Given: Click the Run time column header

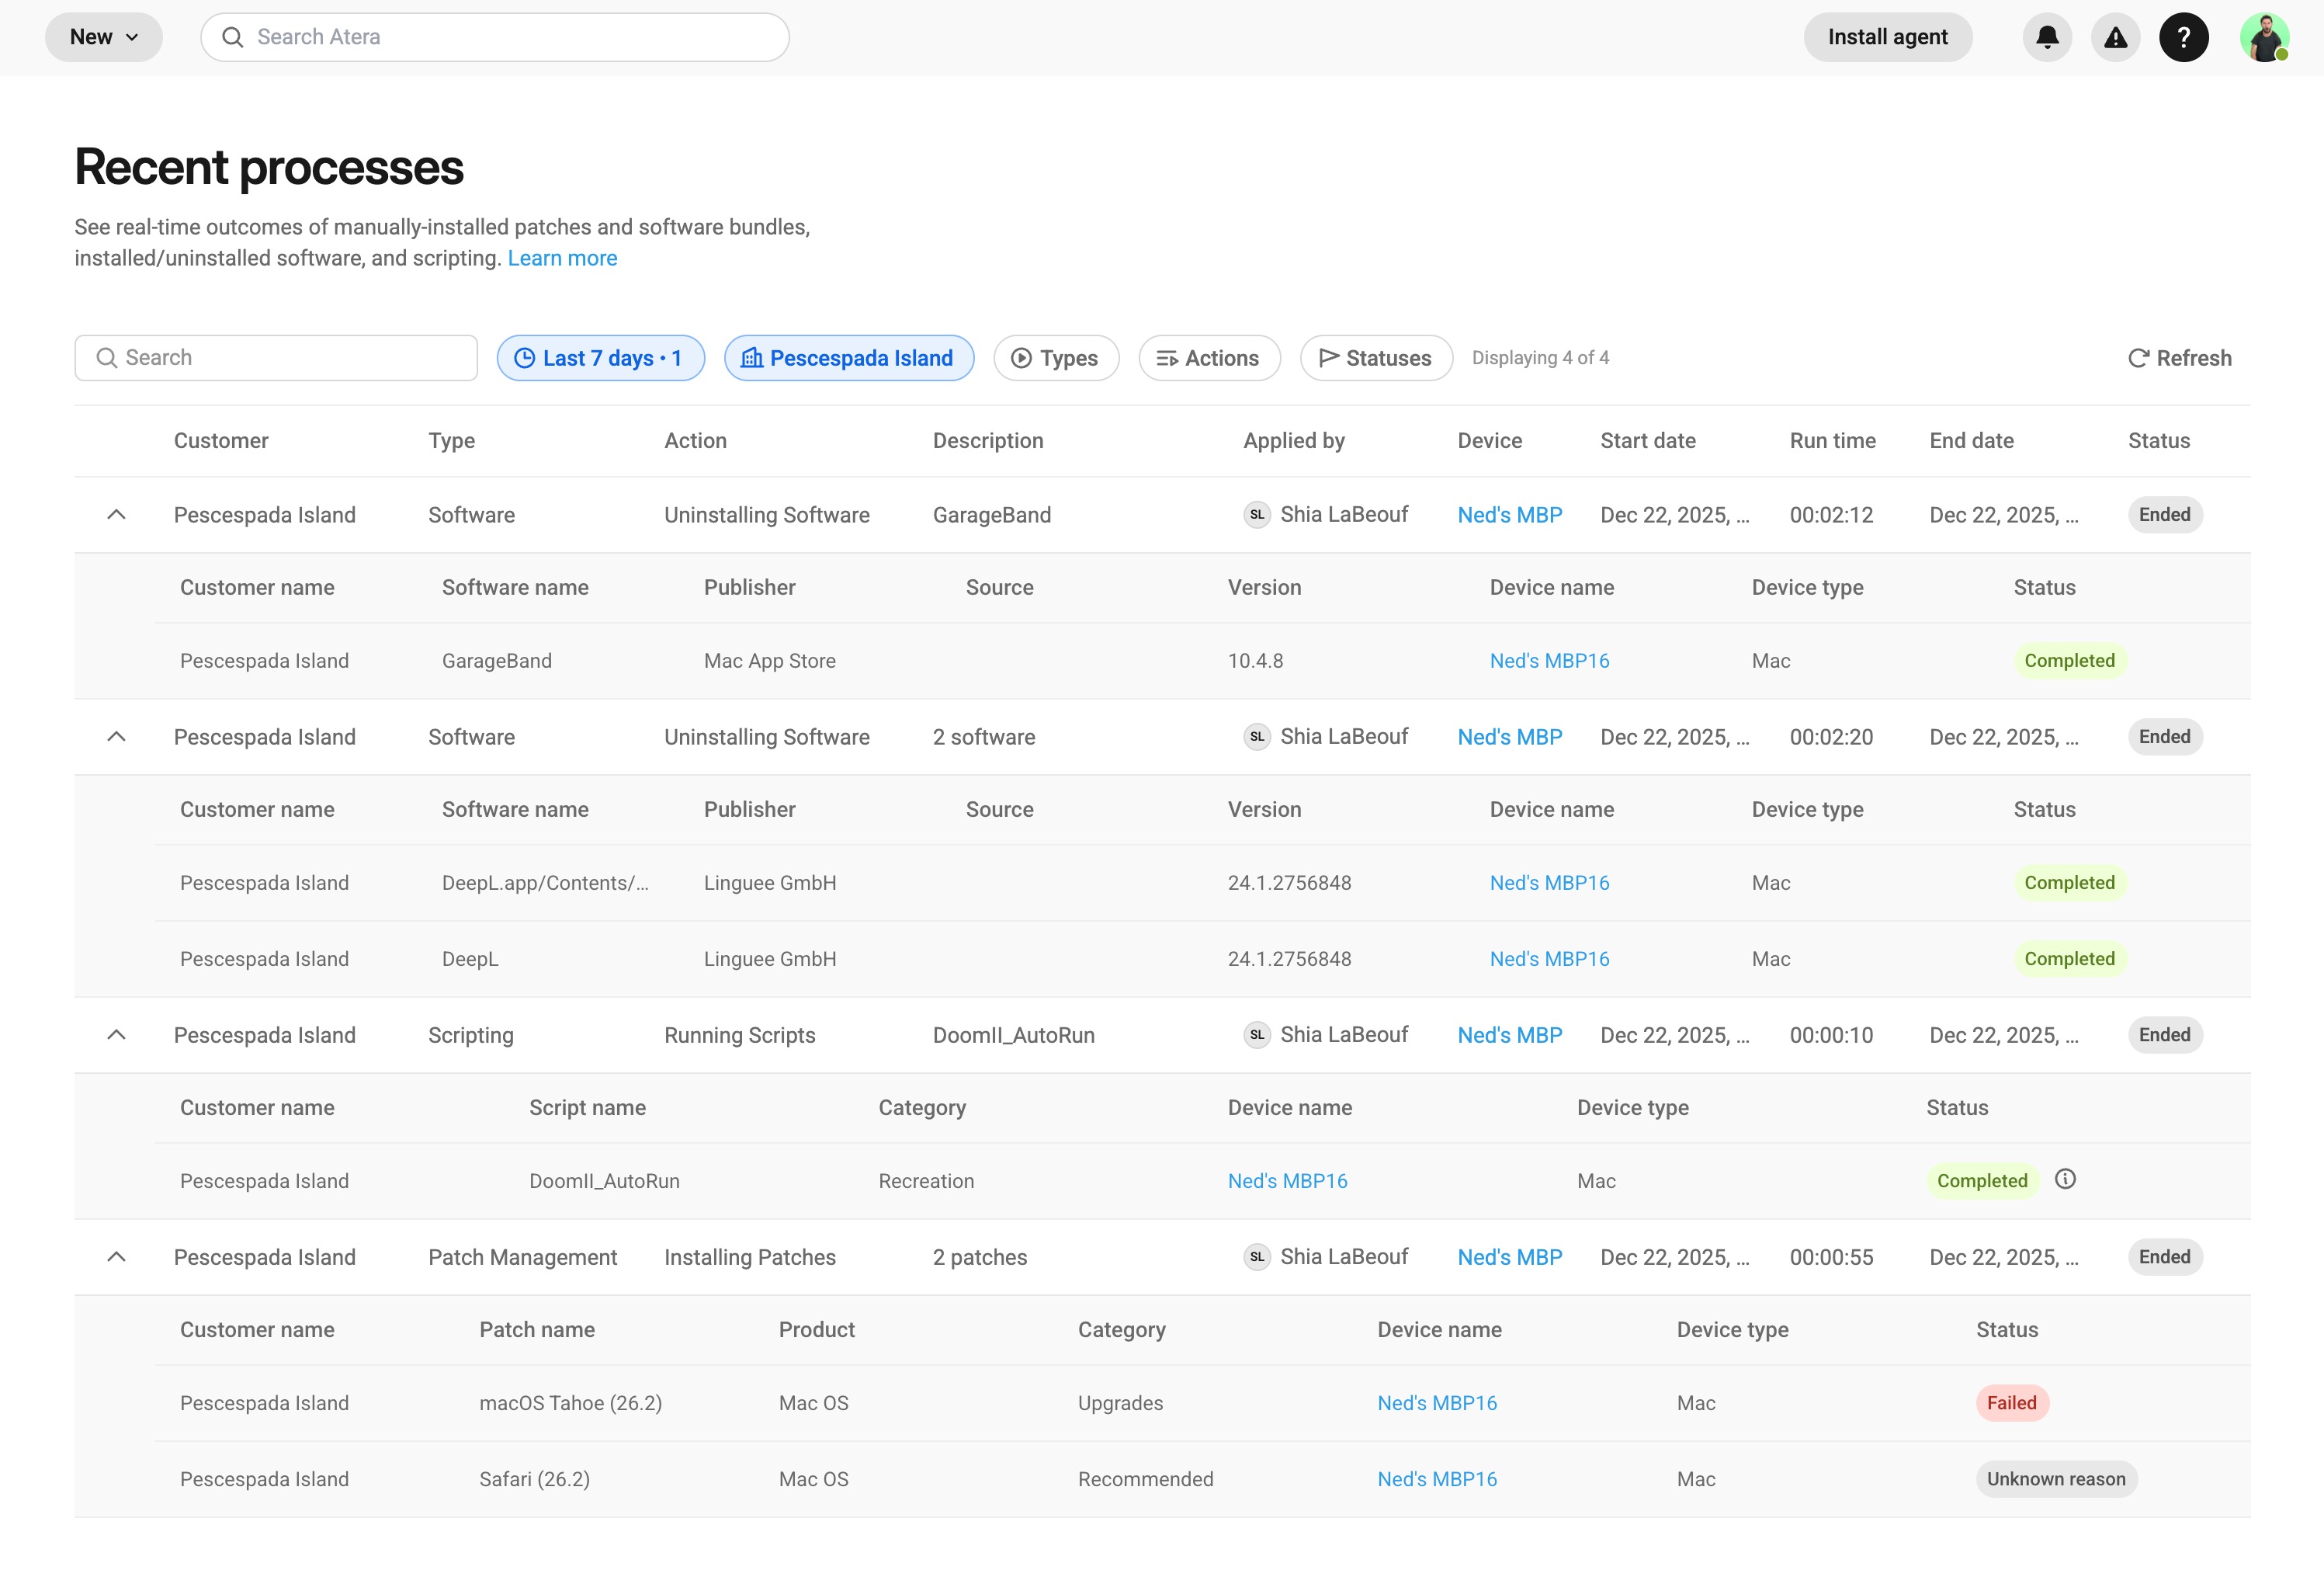Looking at the screenshot, I should (1833, 440).
